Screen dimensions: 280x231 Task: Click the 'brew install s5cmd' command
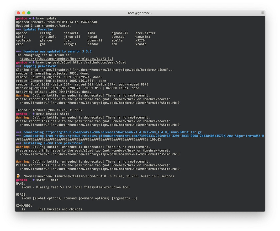pos(53,114)
